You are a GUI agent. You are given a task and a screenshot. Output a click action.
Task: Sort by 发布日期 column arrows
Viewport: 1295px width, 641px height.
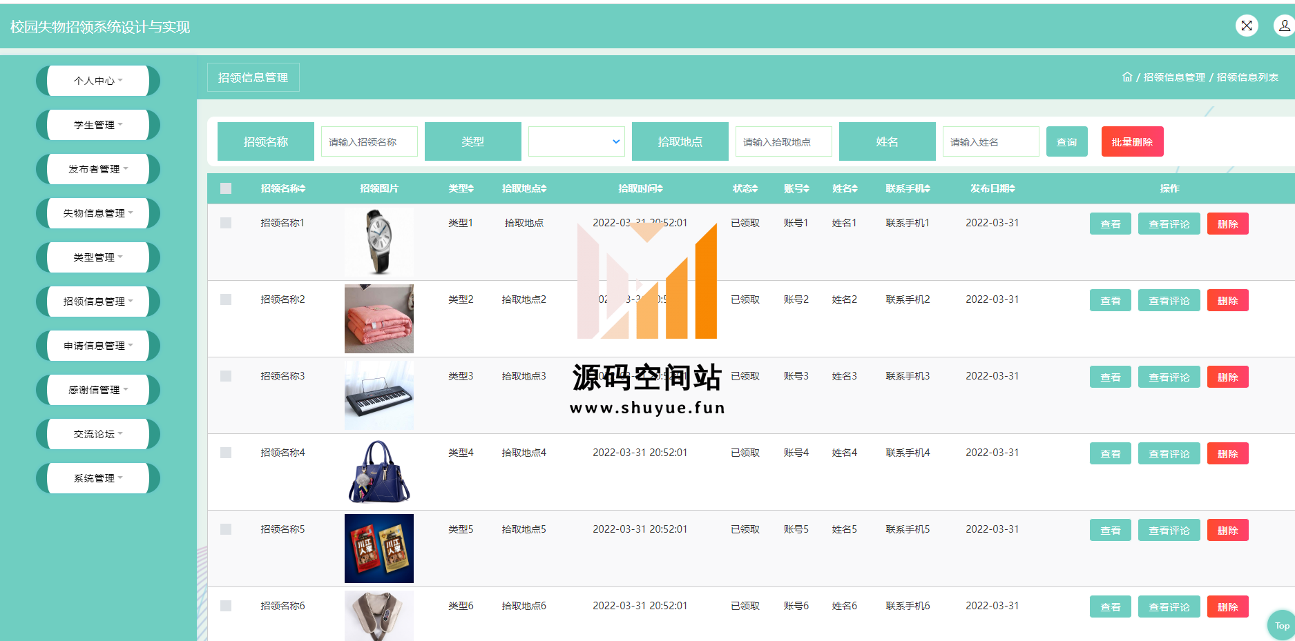tap(1012, 188)
